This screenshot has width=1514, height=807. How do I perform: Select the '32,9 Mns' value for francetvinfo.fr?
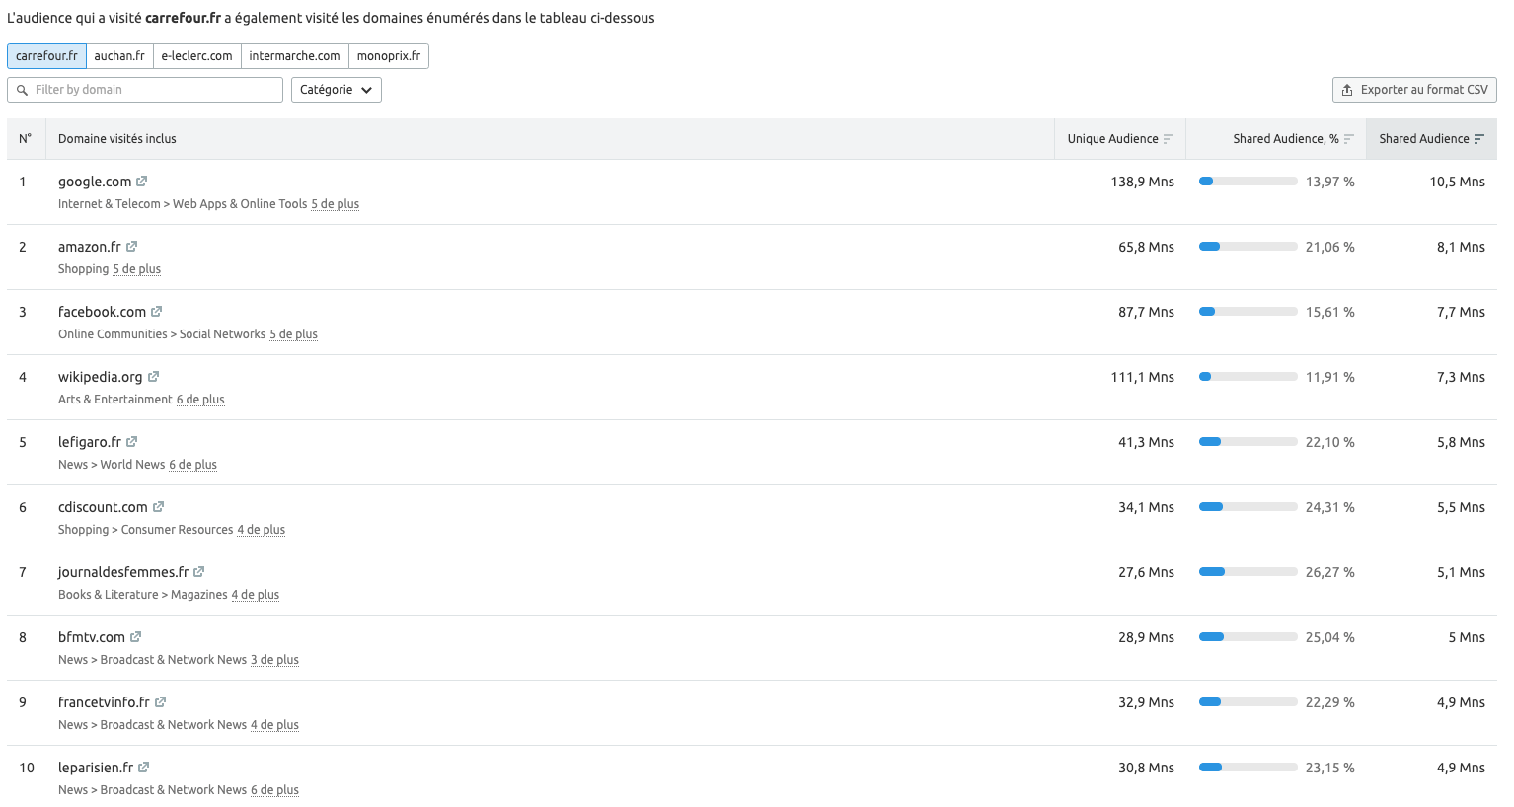tap(1146, 702)
